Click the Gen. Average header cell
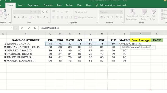 point(140,40)
